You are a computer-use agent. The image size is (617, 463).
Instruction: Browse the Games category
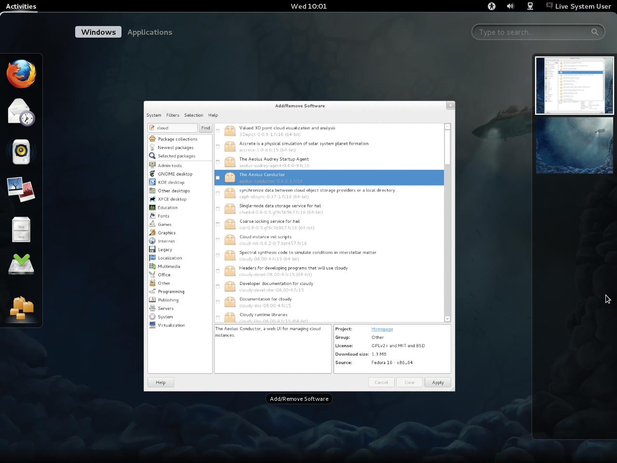coord(165,224)
